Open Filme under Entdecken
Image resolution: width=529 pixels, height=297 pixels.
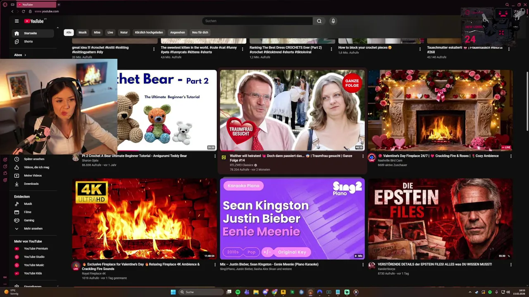27,212
